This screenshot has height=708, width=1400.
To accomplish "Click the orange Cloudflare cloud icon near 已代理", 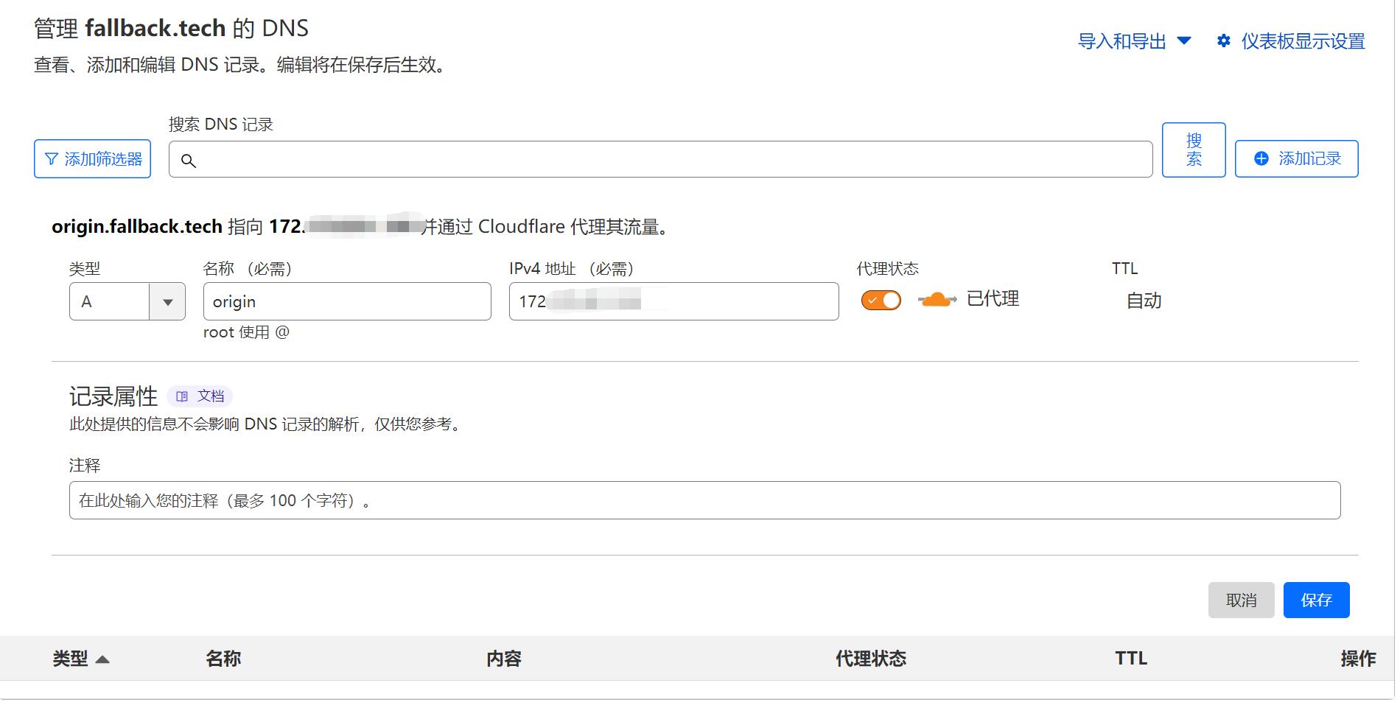I will (x=937, y=298).
